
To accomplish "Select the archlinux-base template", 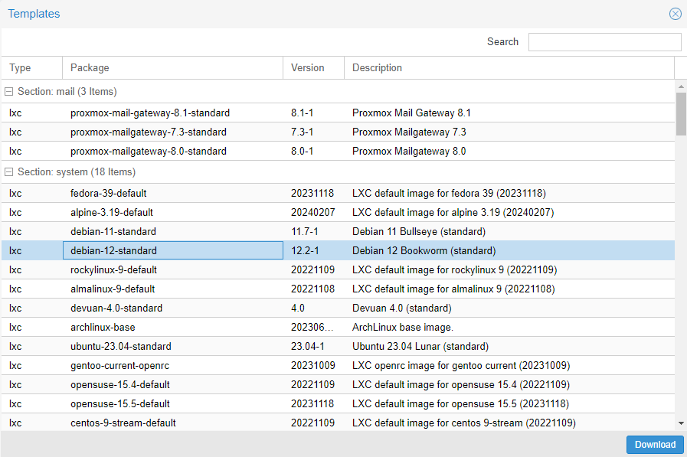I will point(103,328).
